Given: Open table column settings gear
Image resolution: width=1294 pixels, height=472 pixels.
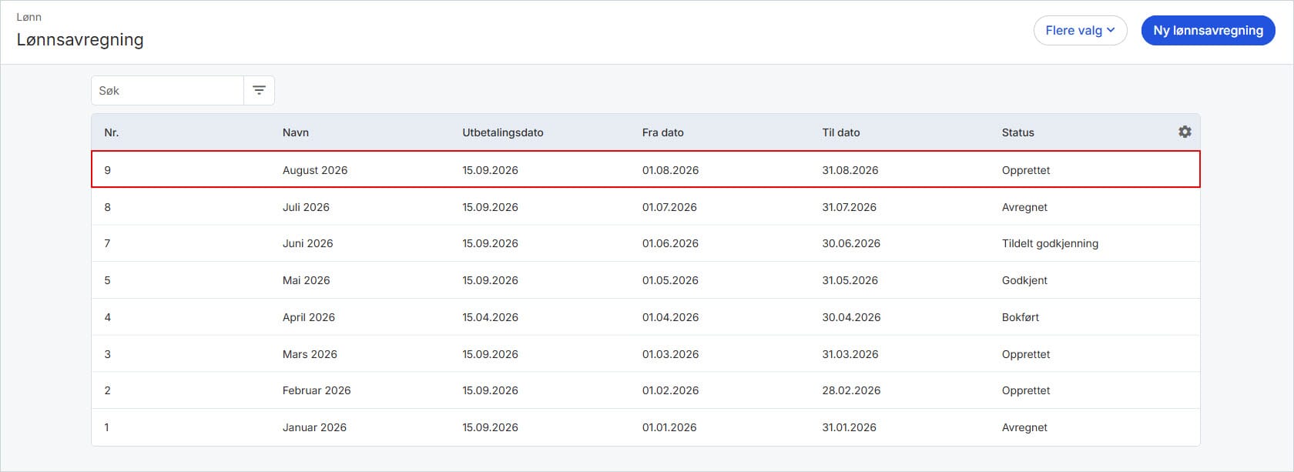Looking at the screenshot, I should click(x=1185, y=132).
